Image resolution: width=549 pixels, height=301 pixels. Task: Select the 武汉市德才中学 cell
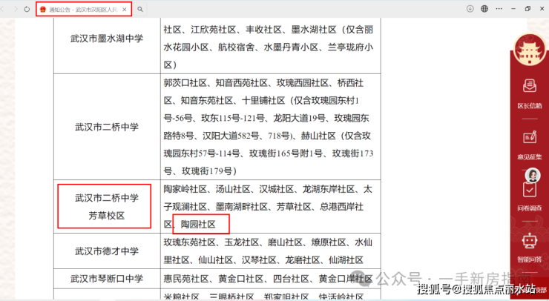(x=107, y=251)
